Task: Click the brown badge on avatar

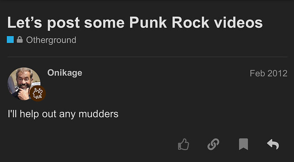Action: pyautogui.click(x=38, y=94)
